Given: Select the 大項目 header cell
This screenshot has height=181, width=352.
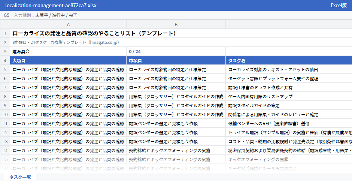Looking at the screenshot, I should (68, 60).
